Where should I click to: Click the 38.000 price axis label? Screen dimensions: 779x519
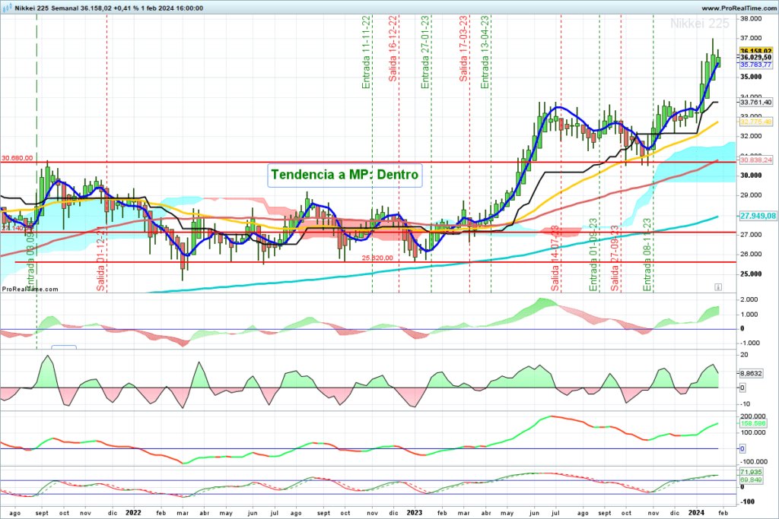pyautogui.click(x=751, y=19)
